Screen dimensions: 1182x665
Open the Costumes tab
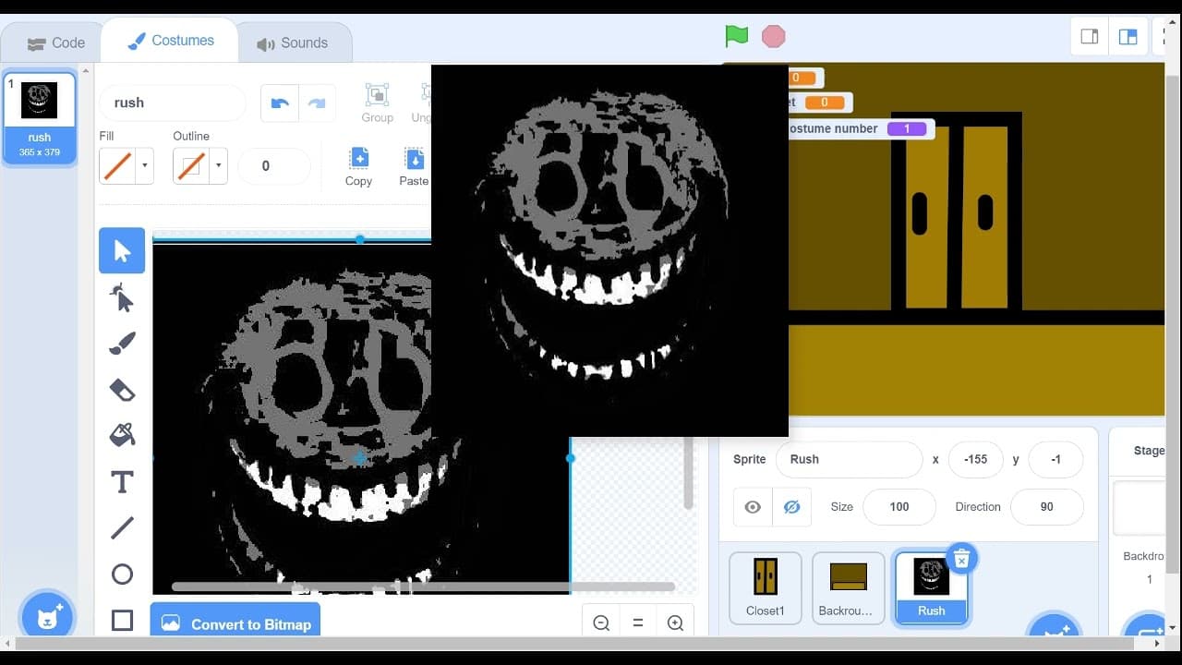[170, 41]
